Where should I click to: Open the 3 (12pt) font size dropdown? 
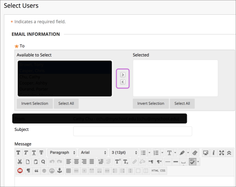pyautogui.click(x=124, y=153)
